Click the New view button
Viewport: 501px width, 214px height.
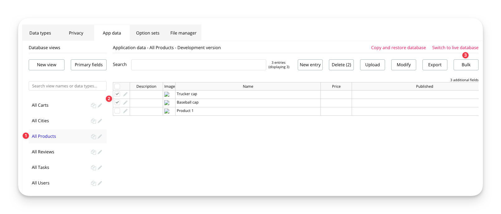47,65
